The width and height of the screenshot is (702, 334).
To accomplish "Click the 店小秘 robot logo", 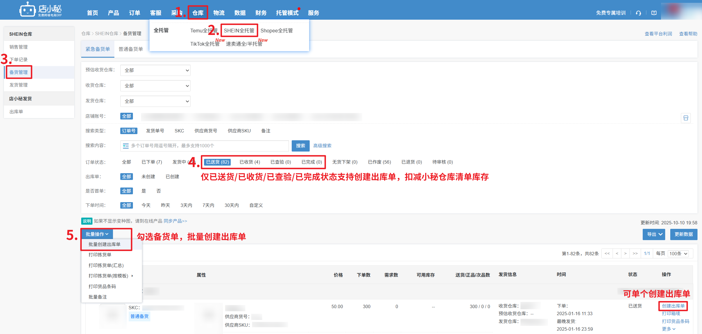I will [x=28, y=10].
